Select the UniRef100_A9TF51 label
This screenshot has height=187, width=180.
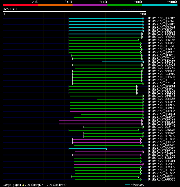(161, 155)
